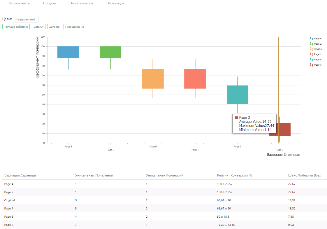This screenshot has height=229, width=327.
Task: Open the Дата От date filter
Action: tap(39, 27)
